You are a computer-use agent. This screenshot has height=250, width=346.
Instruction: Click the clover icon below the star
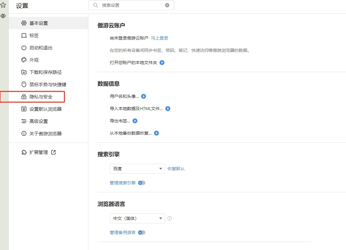point(3,16)
